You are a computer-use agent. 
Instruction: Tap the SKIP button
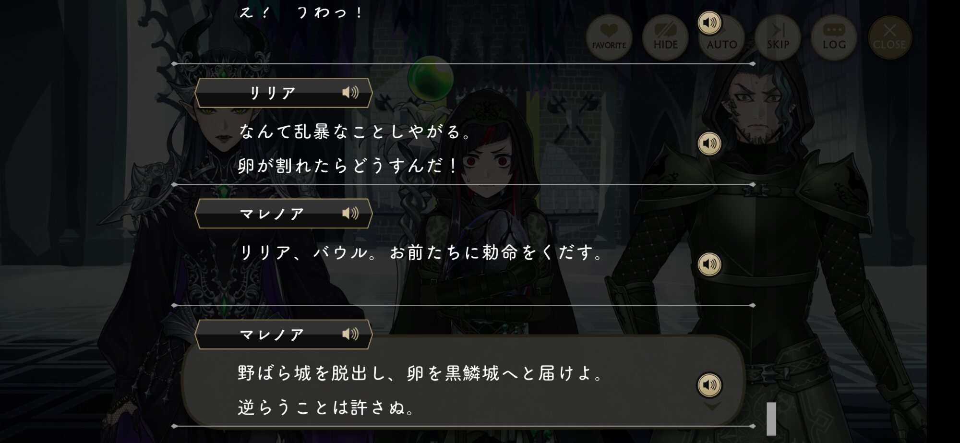tap(778, 37)
